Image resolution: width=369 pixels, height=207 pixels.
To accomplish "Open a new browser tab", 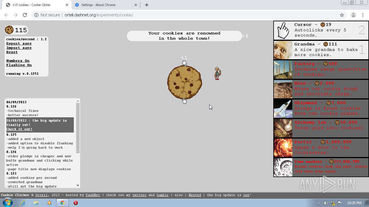I will click(x=146, y=5).
